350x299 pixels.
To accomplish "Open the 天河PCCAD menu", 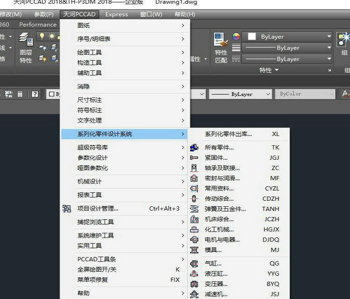I will pos(79,14).
